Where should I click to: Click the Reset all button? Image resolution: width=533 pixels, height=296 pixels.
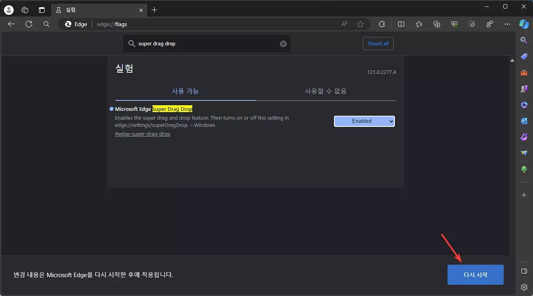tap(378, 43)
